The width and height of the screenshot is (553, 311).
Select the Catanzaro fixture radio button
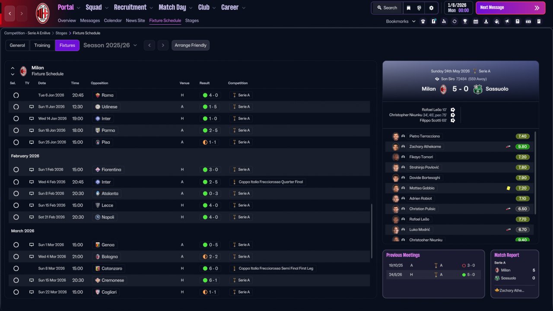click(16, 268)
